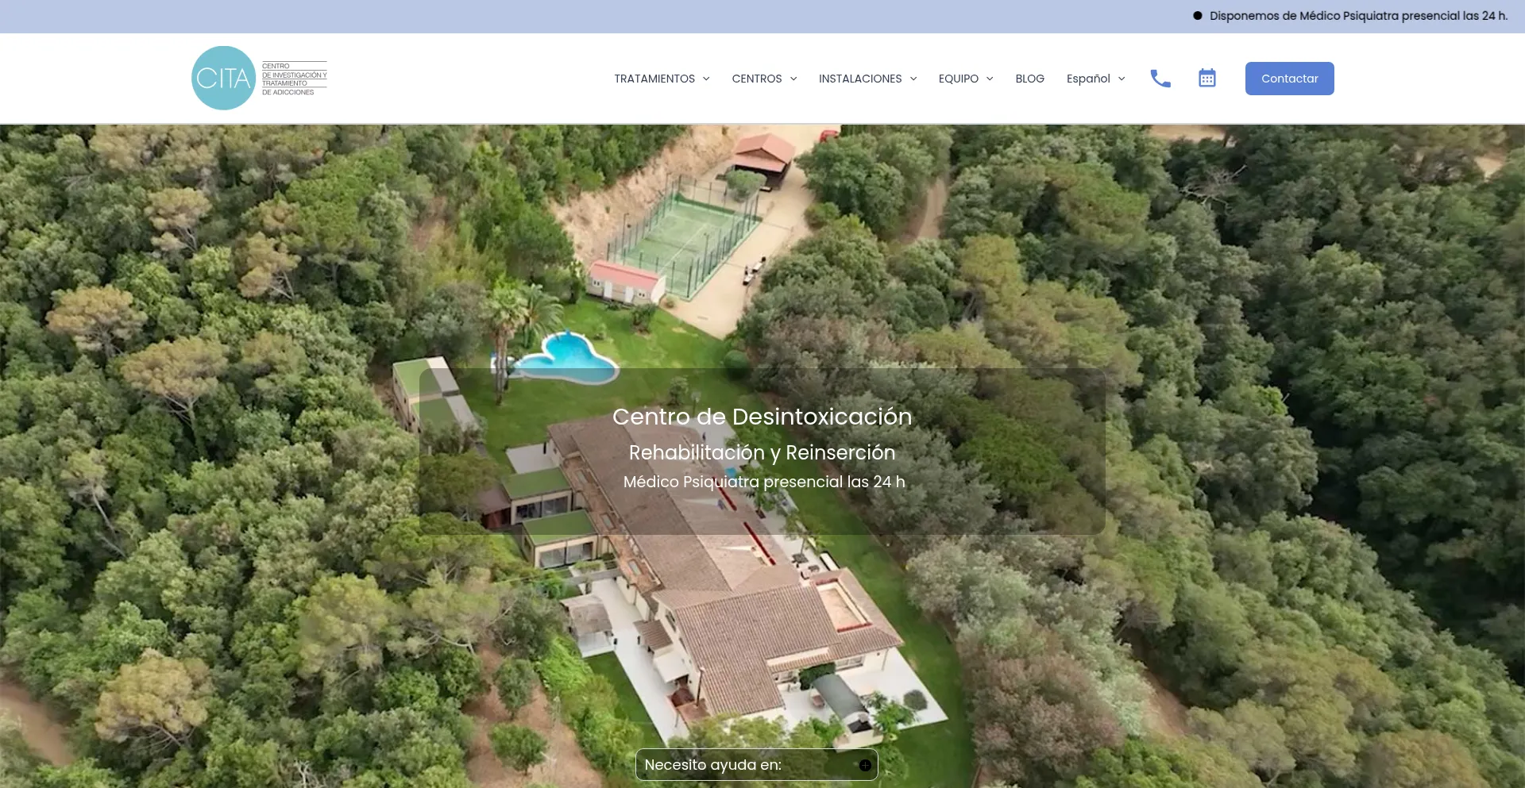The image size is (1525, 788).
Task: Expand the TRATAMIENTOS chevron arrow
Action: coord(706,79)
